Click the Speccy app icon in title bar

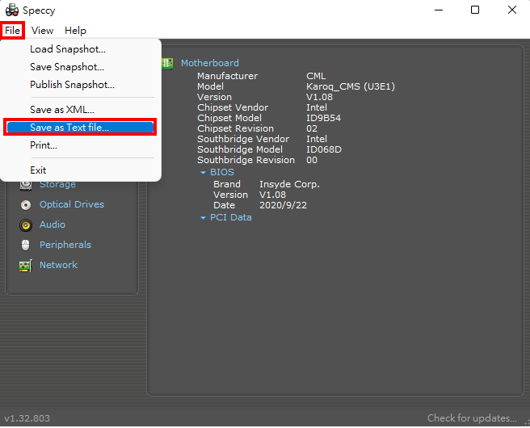point(12,10)
